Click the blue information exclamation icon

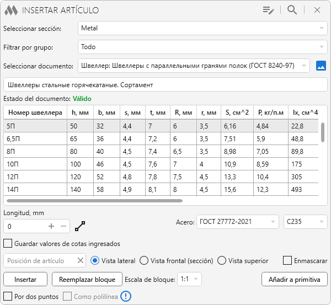click(126, 297)
